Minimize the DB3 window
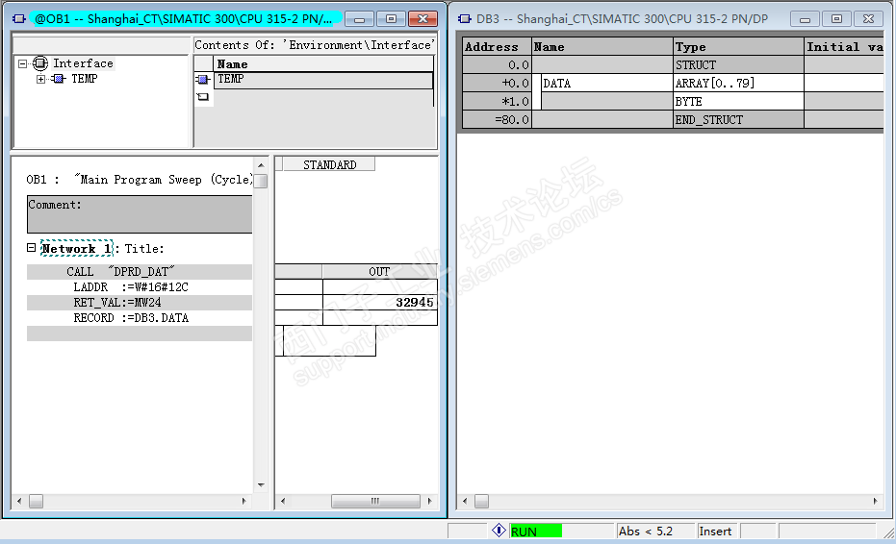This screenshot has height=544, width=896. coord(805,19)
